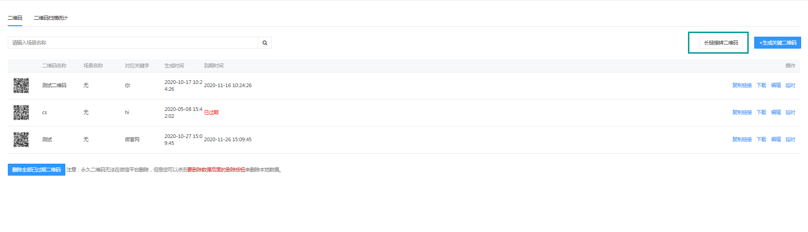Download the cs QR code
This screenshot has height=232, width=808.
pos(762,112)
